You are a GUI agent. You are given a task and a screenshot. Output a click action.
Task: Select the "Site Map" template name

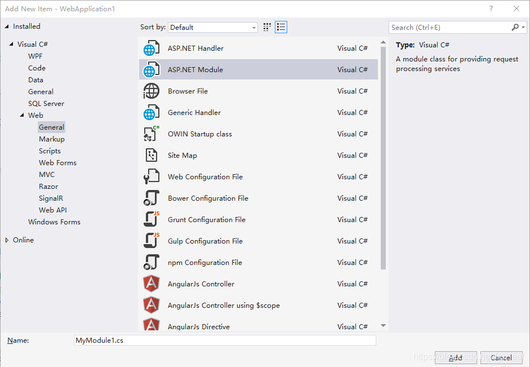182,155
